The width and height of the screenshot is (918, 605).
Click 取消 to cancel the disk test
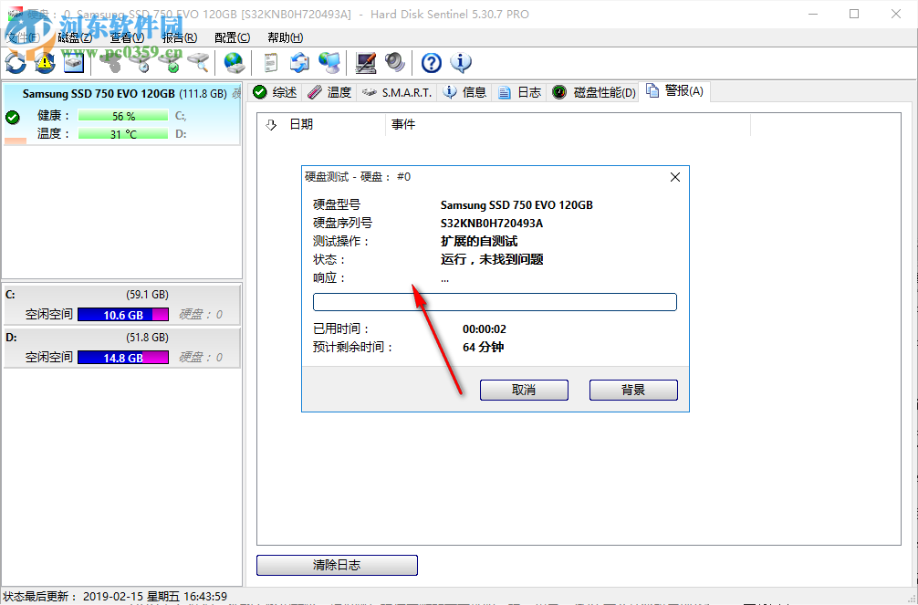point(524,390)
